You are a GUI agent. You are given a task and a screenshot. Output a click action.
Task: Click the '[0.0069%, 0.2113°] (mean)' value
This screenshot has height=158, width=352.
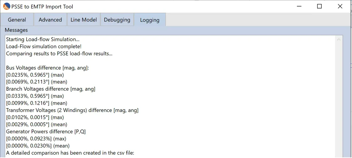(x=37, y=82)
